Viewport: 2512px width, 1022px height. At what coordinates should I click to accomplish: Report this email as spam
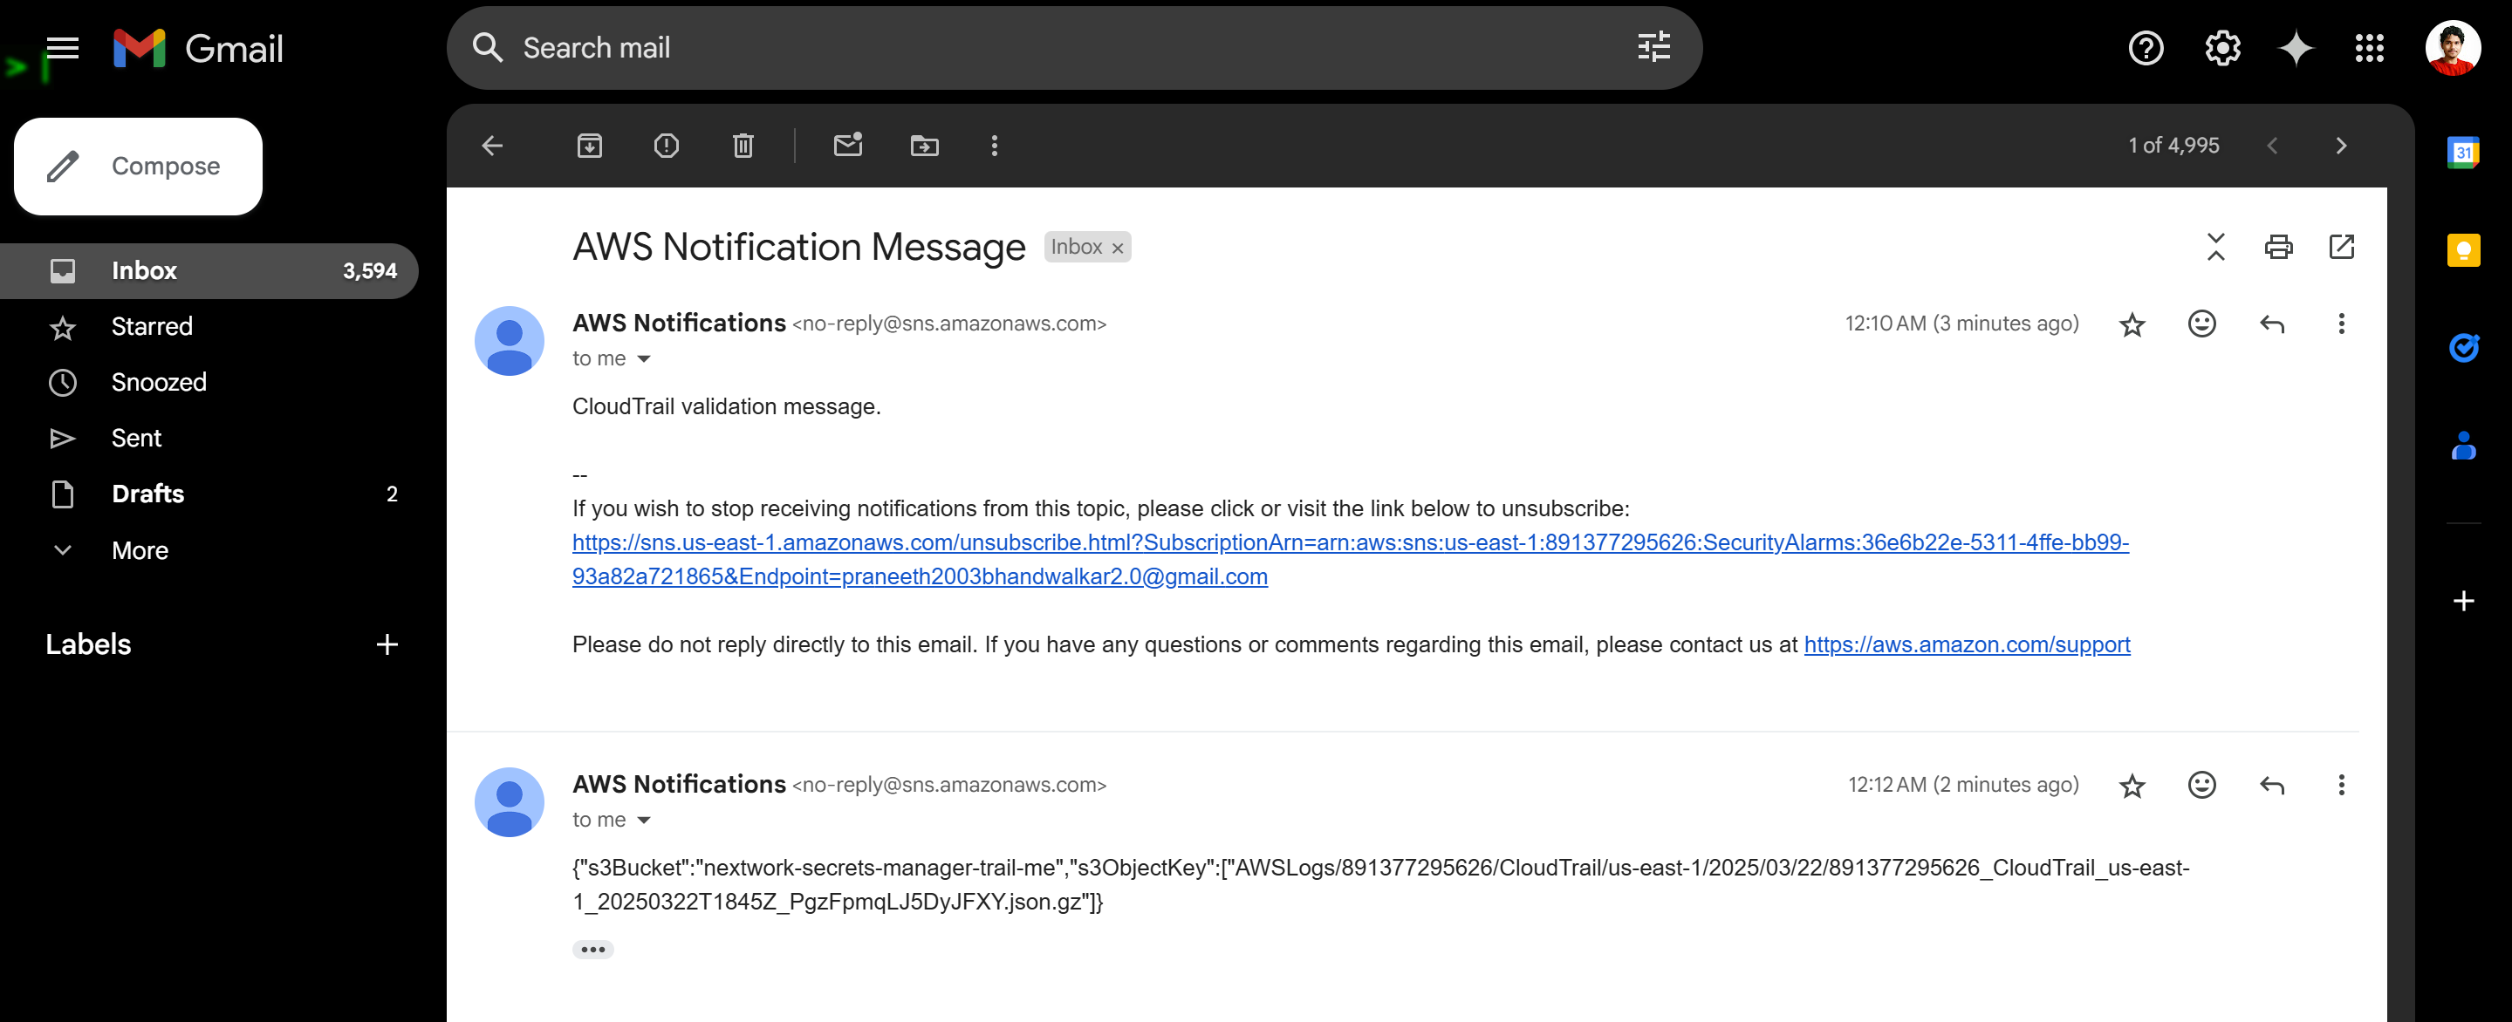(666, 146)
